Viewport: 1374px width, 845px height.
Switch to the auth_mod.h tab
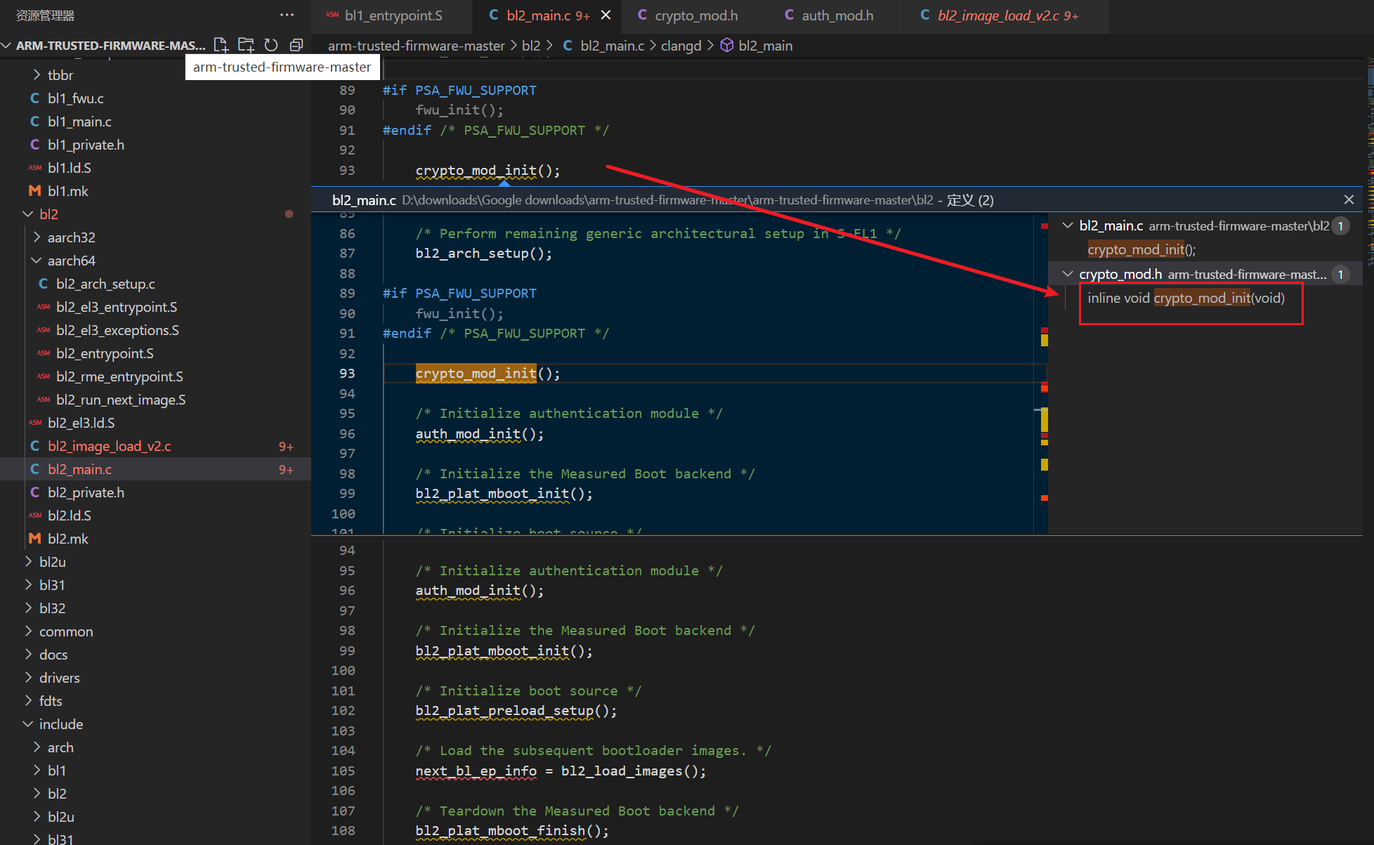coord(837,15)
